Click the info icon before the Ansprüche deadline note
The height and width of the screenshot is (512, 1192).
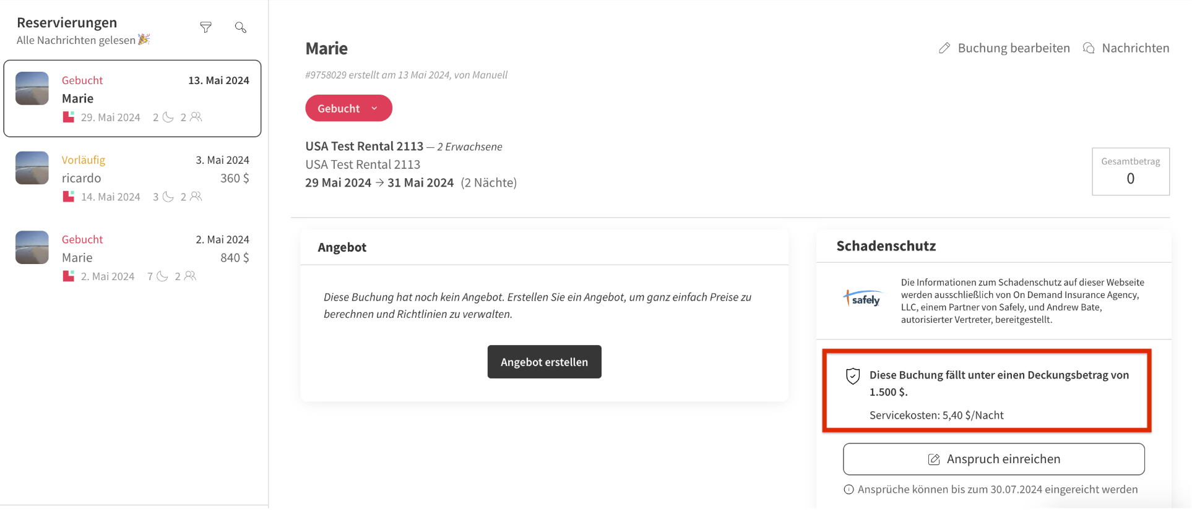point(849,489)
